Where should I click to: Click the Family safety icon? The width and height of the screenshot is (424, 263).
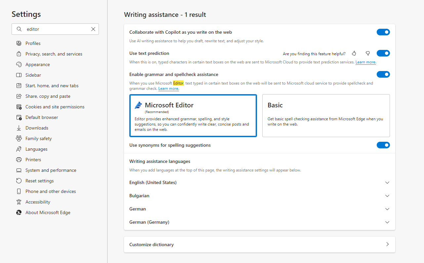click(19, 138)
